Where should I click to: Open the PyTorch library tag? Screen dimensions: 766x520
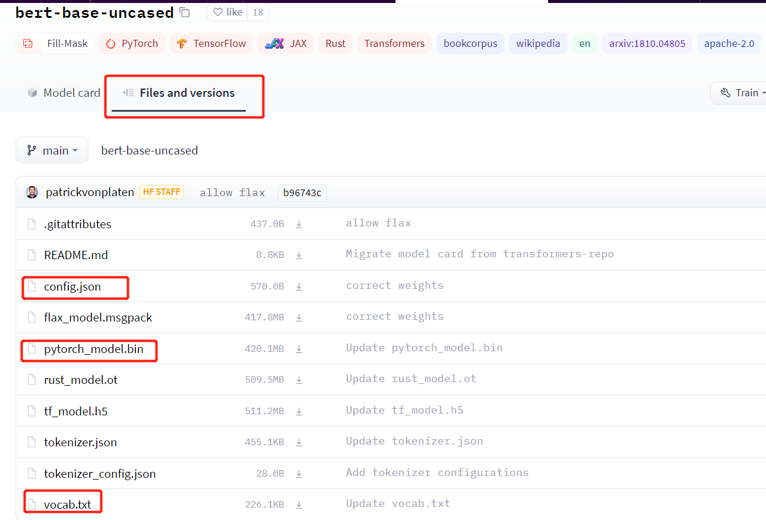point(132,43)
